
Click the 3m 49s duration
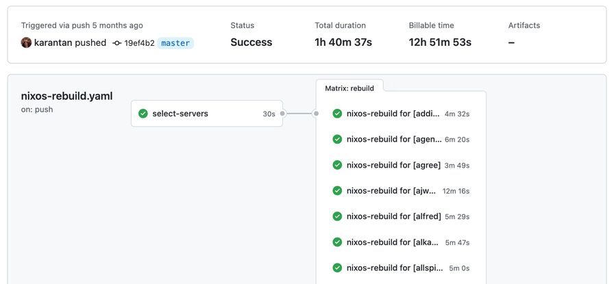[457, 166]
